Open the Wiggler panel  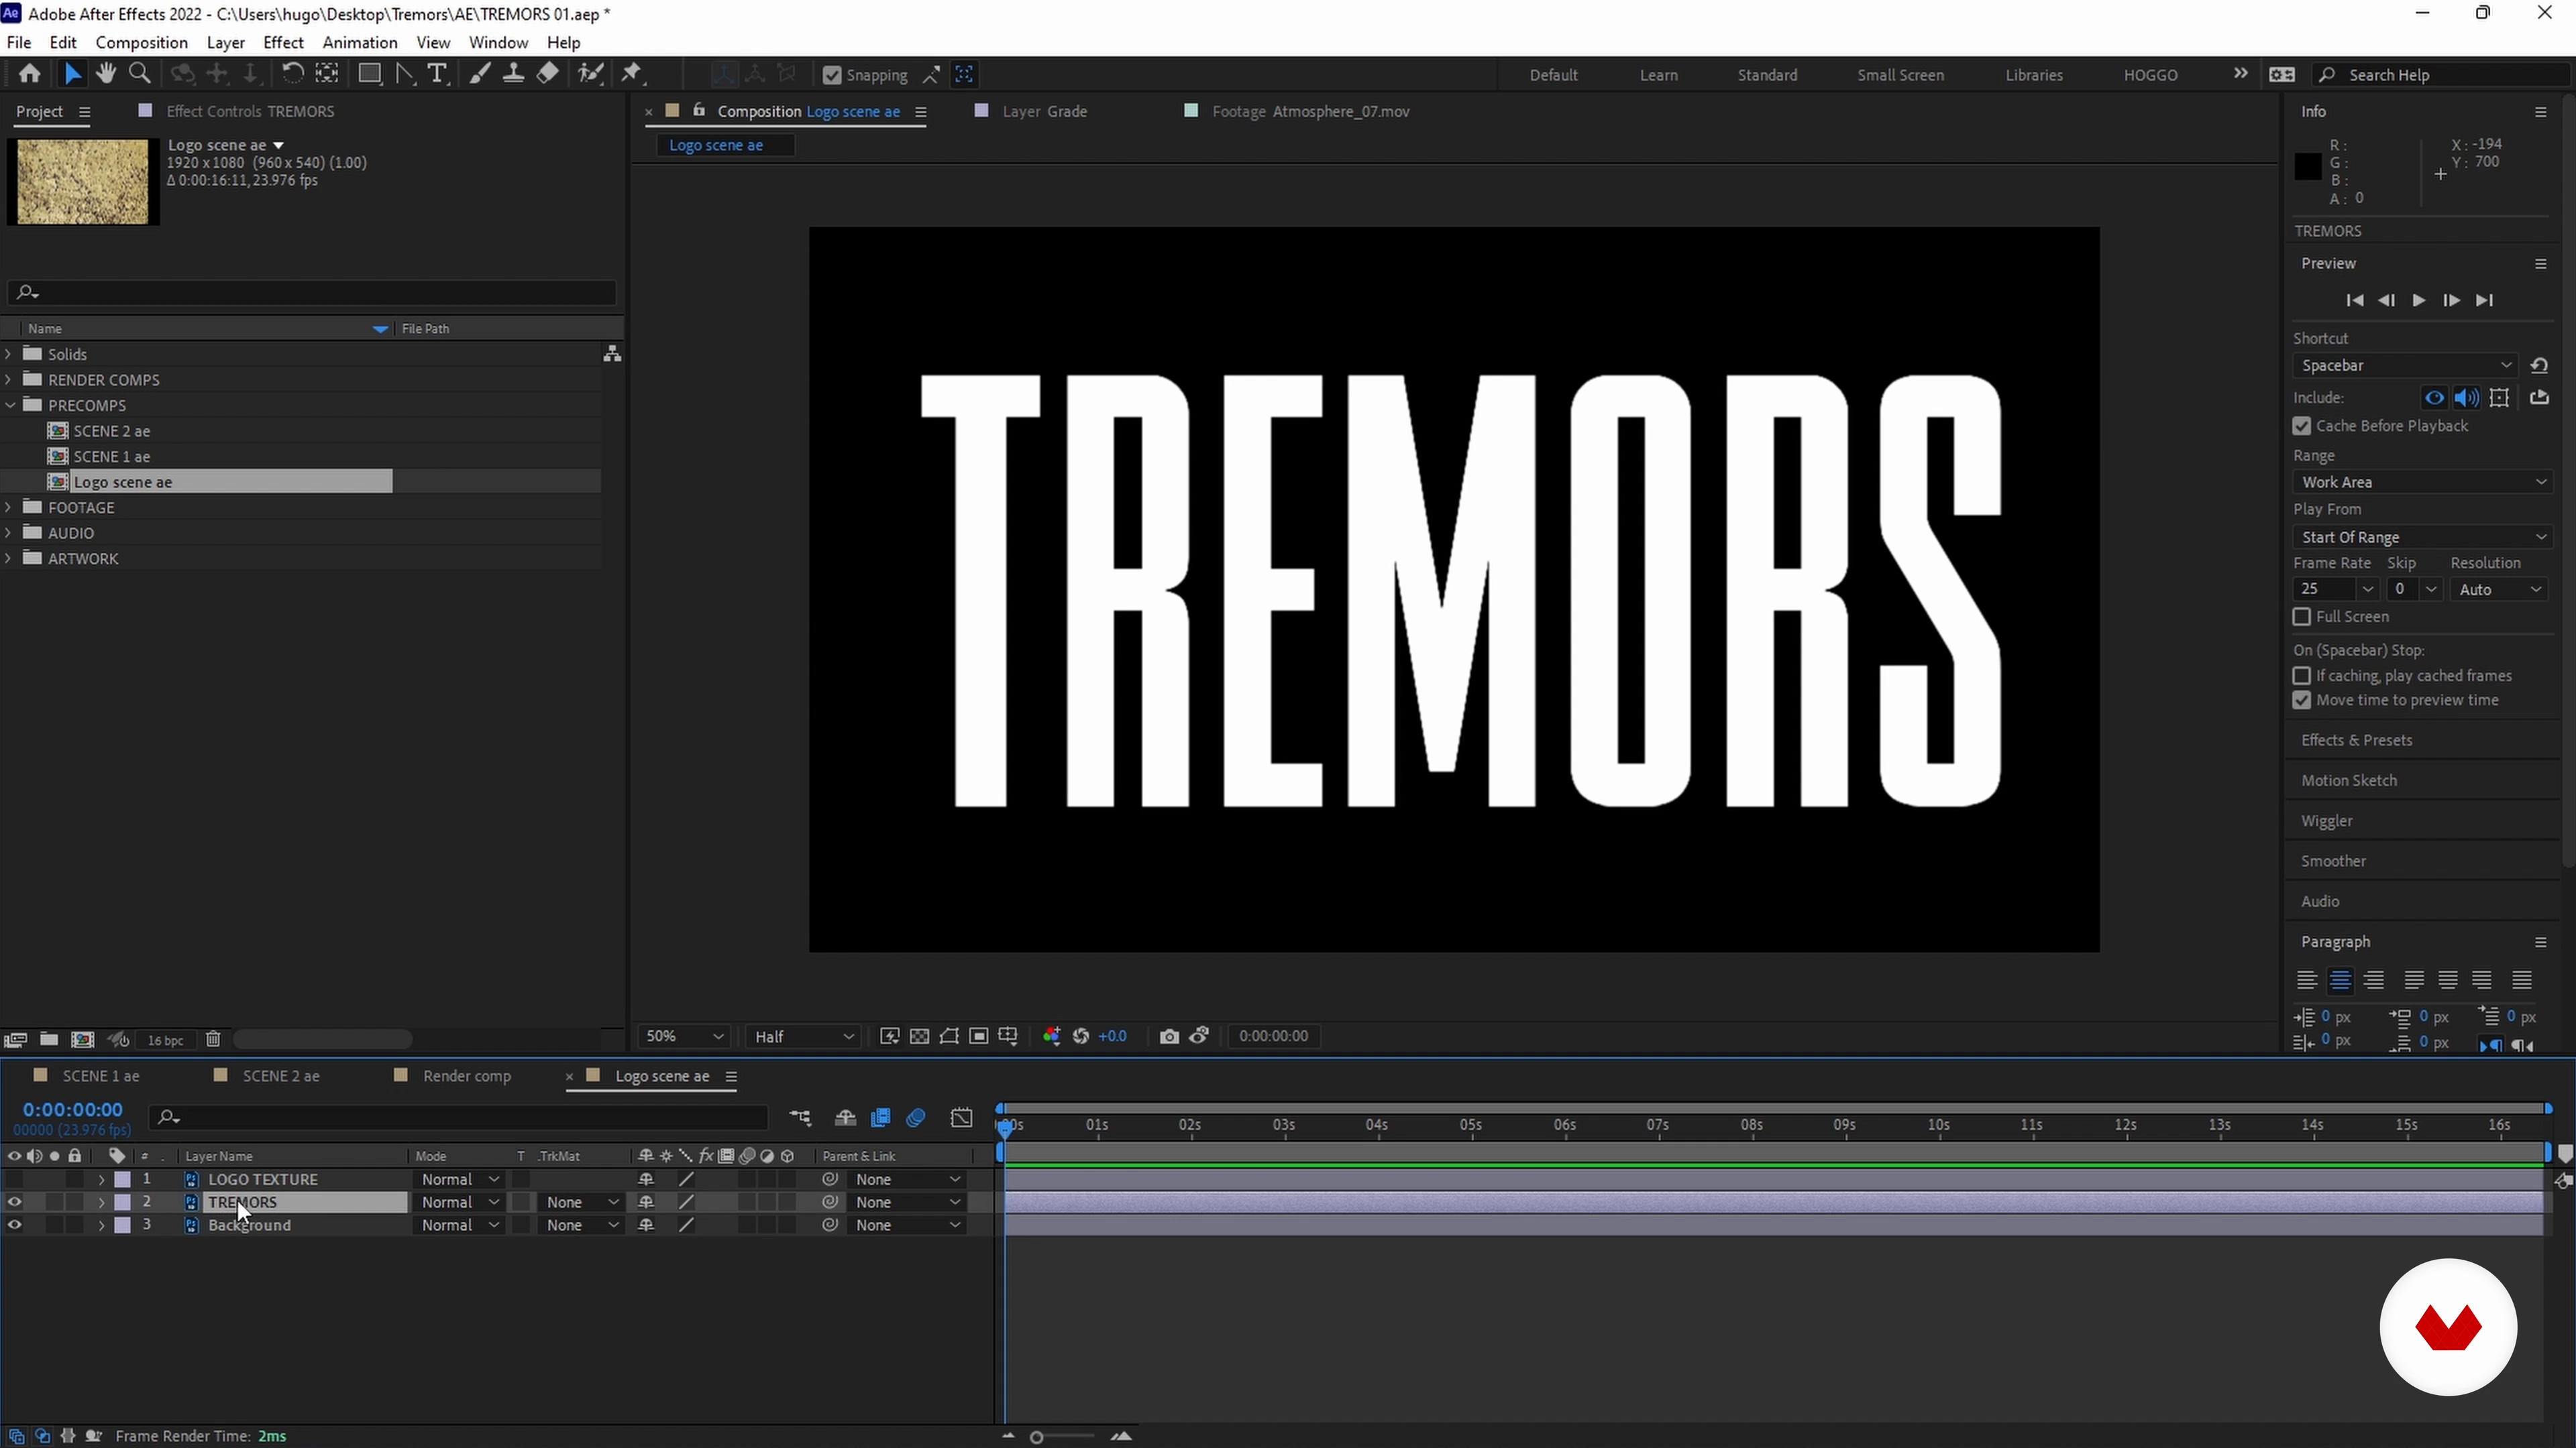pyautogui.click(x=2327, y=821)
